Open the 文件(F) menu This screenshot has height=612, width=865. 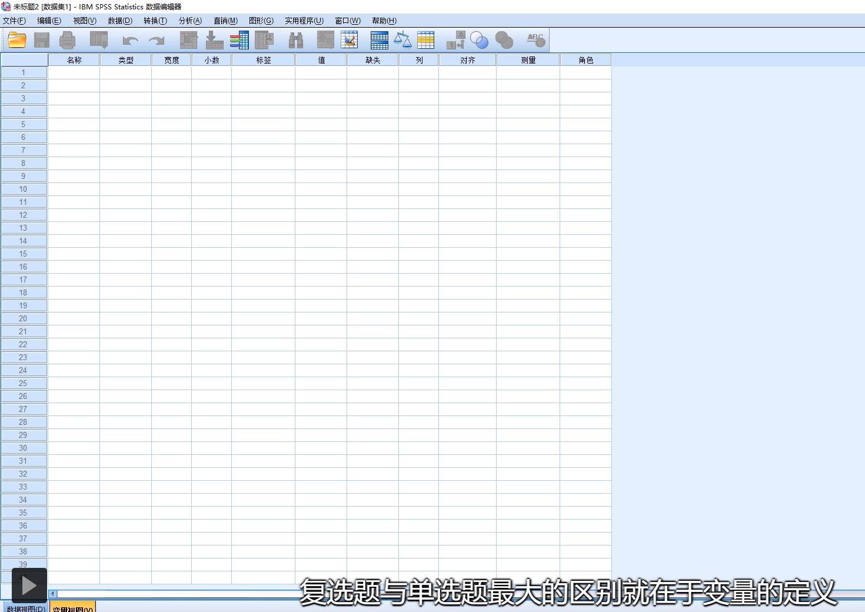[x=14, y=21]
